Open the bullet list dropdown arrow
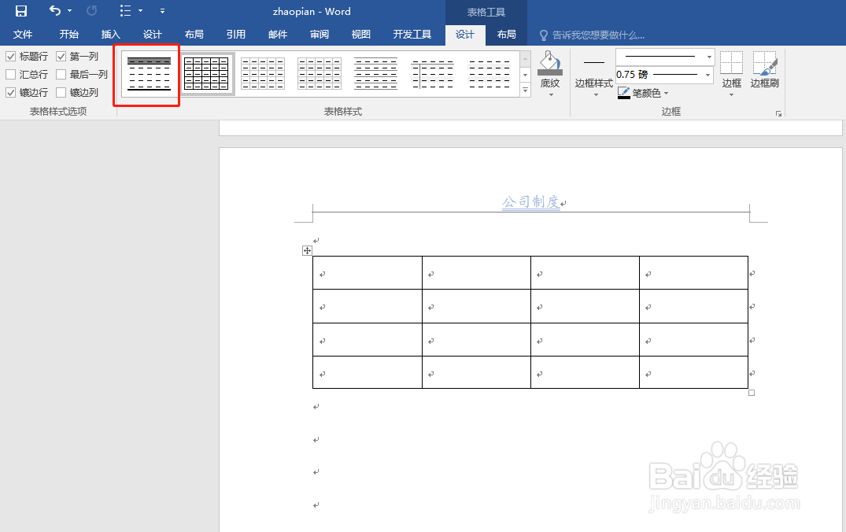846x532 pixels. tap(140, 11)
